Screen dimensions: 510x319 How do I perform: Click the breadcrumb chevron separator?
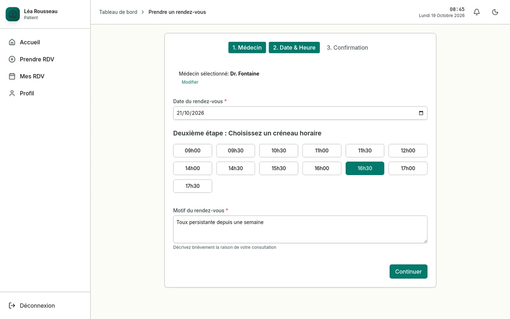point(143,12)
